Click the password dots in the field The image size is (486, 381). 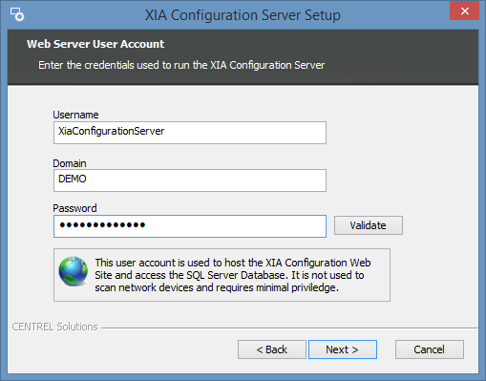(x=102, y=225)
